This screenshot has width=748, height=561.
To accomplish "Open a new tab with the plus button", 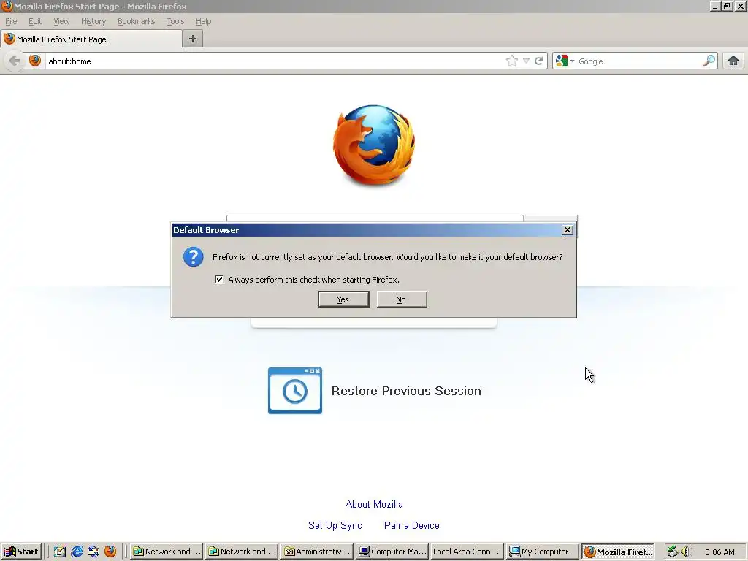I will [193, 39].
